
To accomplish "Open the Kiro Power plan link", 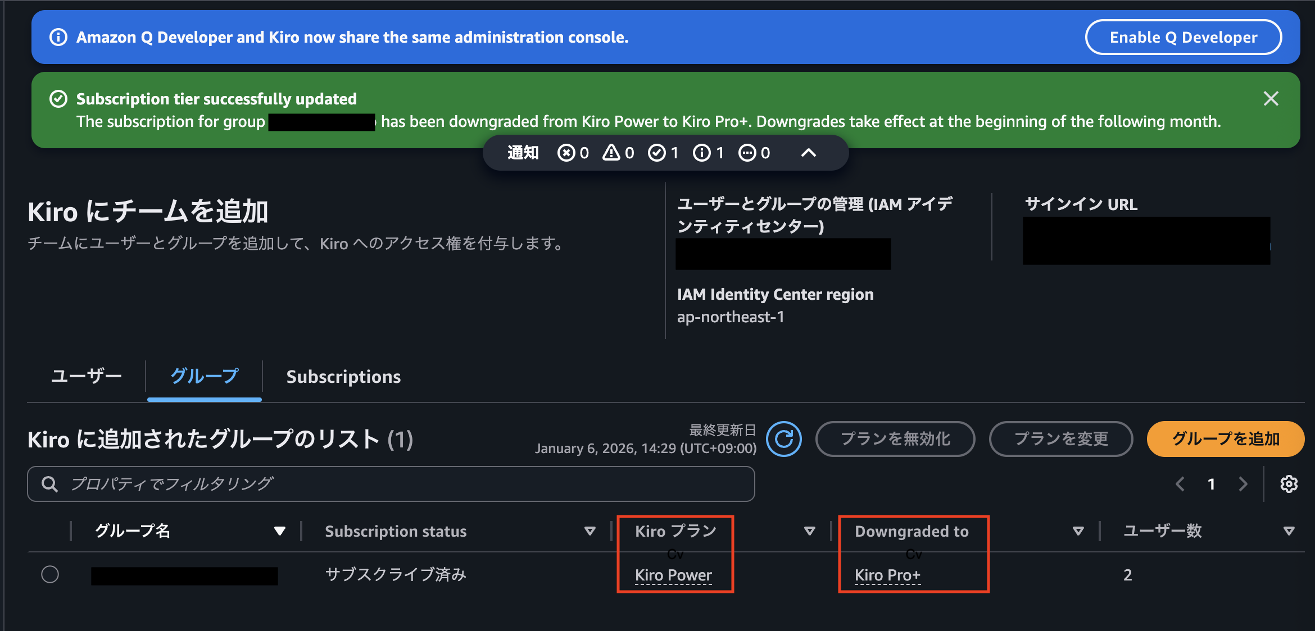I will tap(673, 574).
